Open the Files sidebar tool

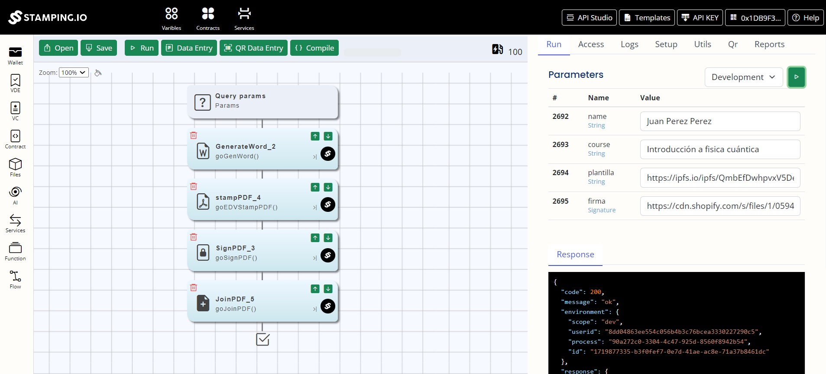[x=15, y=168]
